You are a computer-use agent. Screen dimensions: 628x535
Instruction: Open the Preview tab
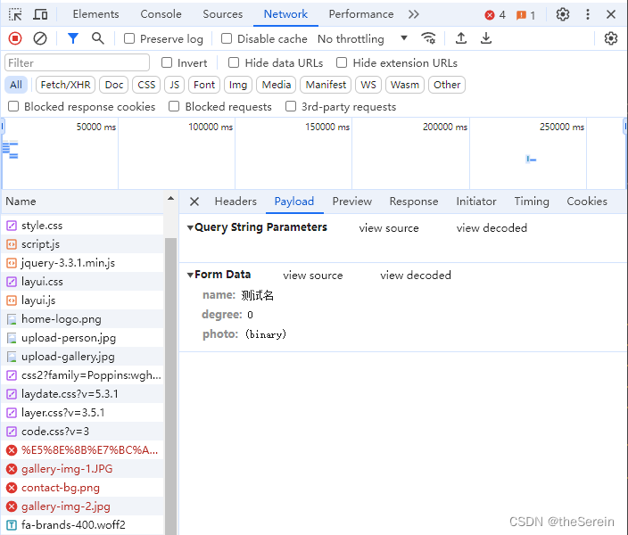352,202
